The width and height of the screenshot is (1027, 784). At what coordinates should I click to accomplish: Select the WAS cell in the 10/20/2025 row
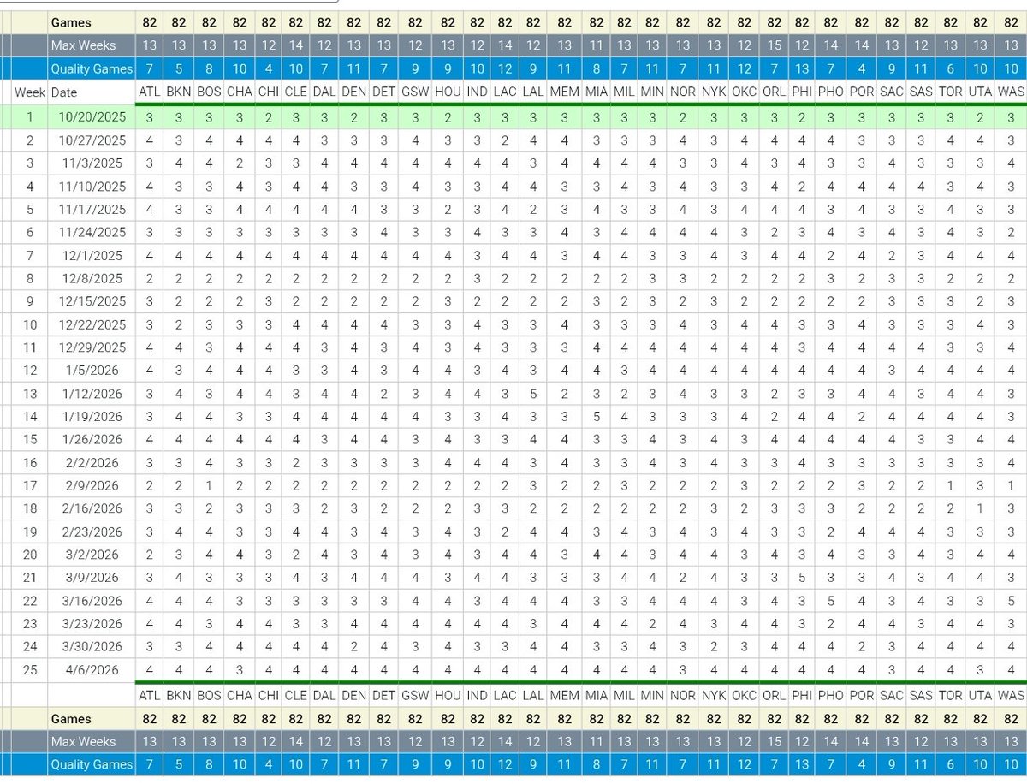click(x=1011, y=117)
